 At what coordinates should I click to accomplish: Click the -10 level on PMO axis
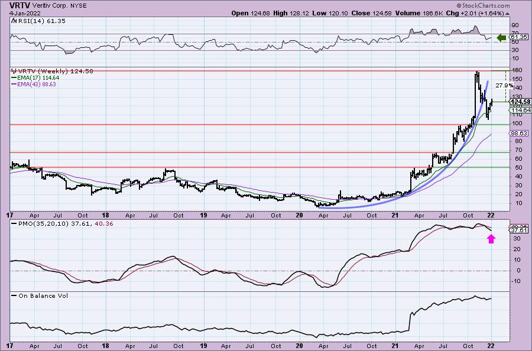tap(515, 281)
